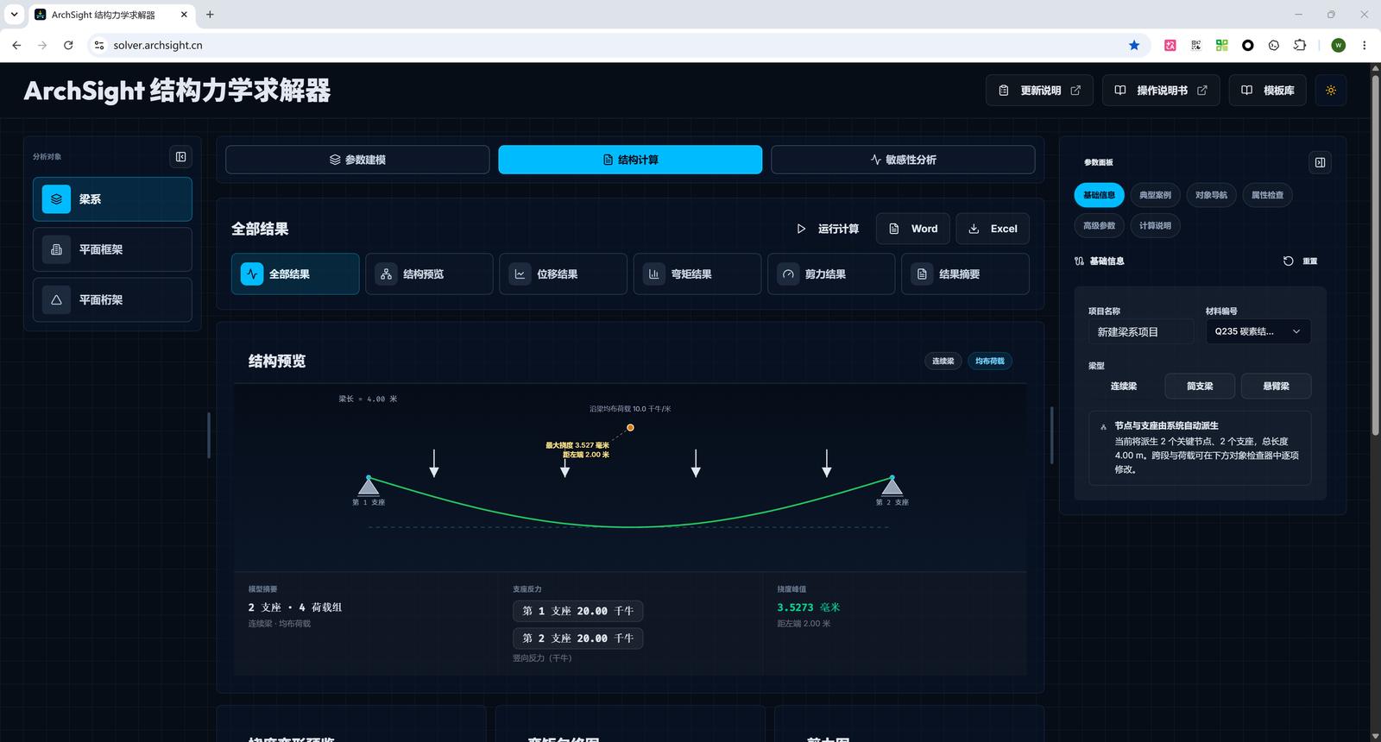Click the '3.5273 毫米' deflection peak value
This screenshot has width=1381, height=742.
coord(809,607)
